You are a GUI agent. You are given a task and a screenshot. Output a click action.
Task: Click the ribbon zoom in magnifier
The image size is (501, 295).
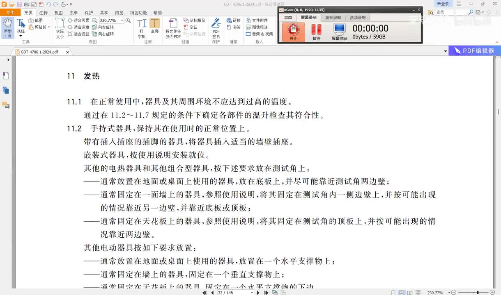click(128, 20)
